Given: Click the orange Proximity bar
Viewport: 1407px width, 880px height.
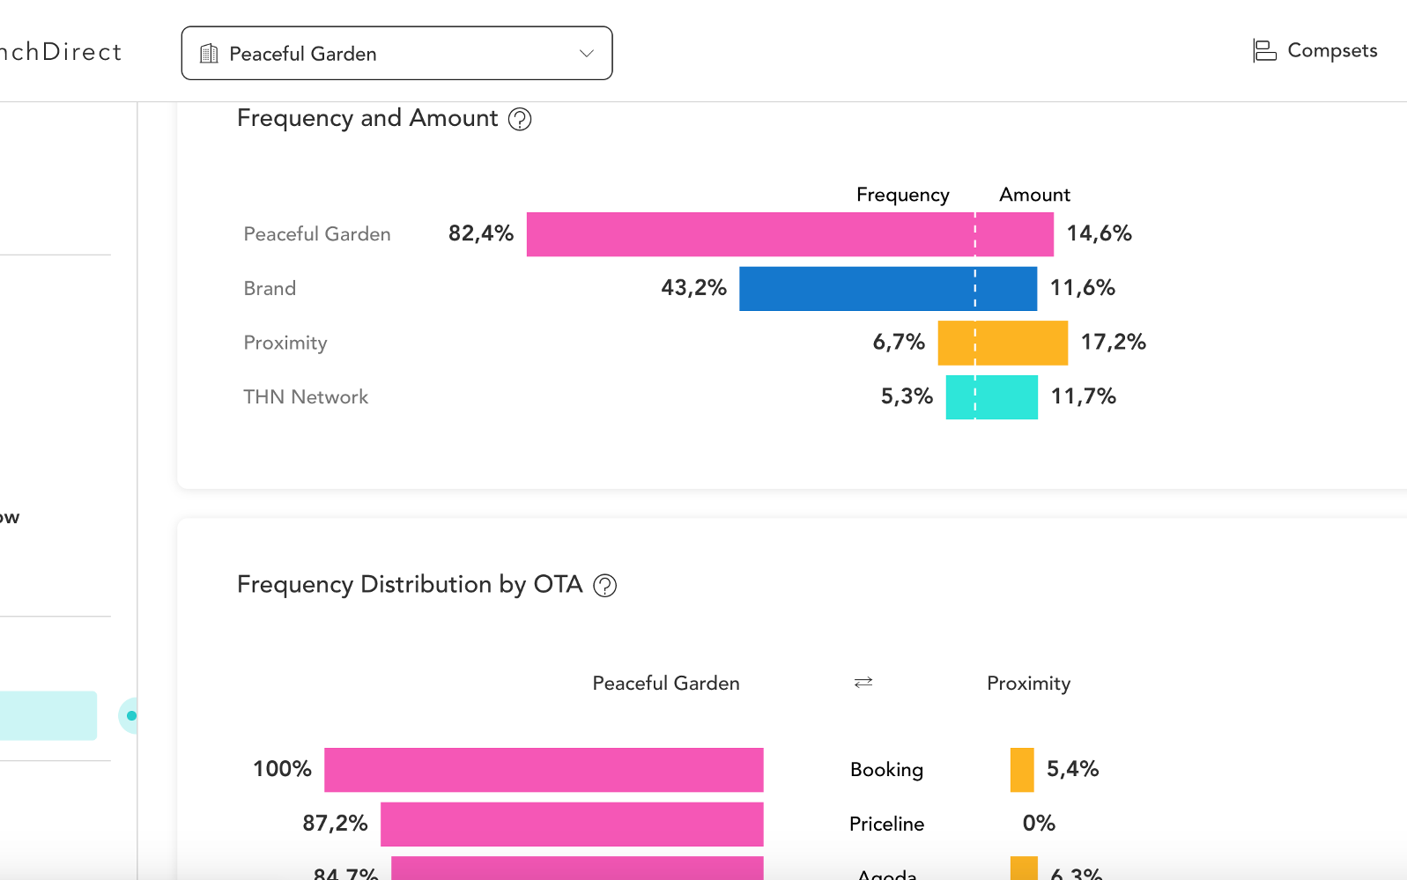Looking at the screenshot, I should pyautogui.click(x=1003, y=343).
